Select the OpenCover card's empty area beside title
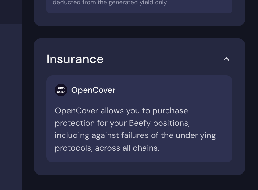 172,90
